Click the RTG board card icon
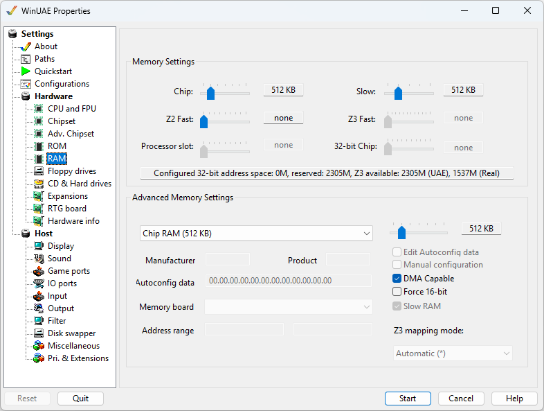Image resolution: width=544 pixels, height=411 pixels. [39, 209]
